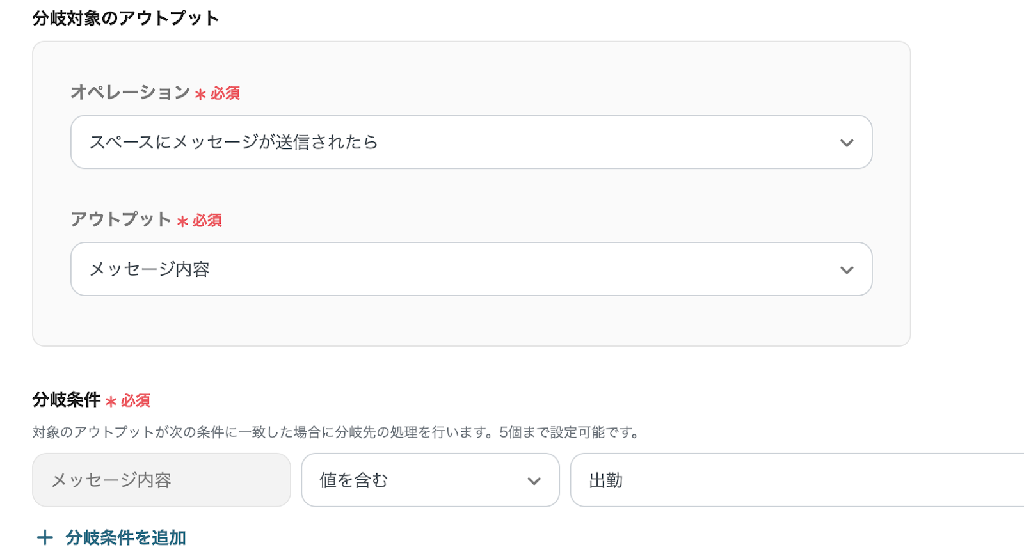This screenshot has width=1024, height=554.
Task: Open the スペースにメッセージが送信されたら operation dropdown
Action: pos(448,142)
